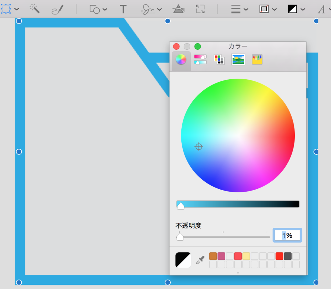Close the カラー color panel
The width and height of the screenshot is (331, 289).
[176, 46]
